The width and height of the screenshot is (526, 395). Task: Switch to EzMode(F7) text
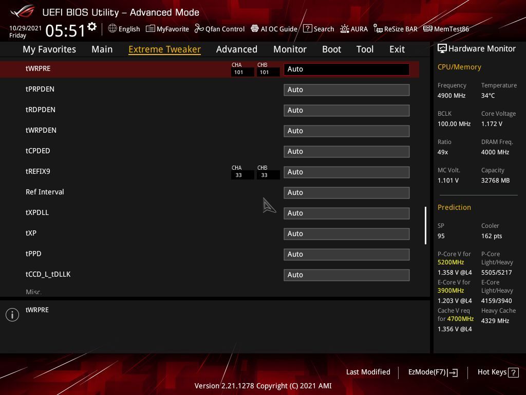point(427,372)
